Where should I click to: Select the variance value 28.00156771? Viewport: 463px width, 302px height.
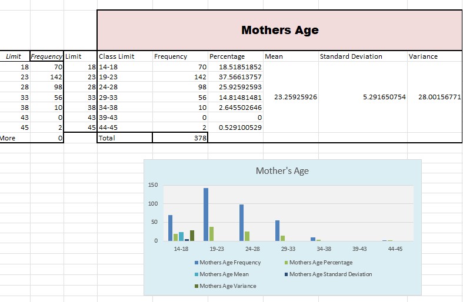tap(435, 97)
